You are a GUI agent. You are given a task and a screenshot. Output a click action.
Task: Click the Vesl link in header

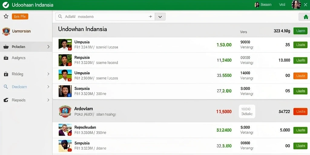(x=282, y=5)
